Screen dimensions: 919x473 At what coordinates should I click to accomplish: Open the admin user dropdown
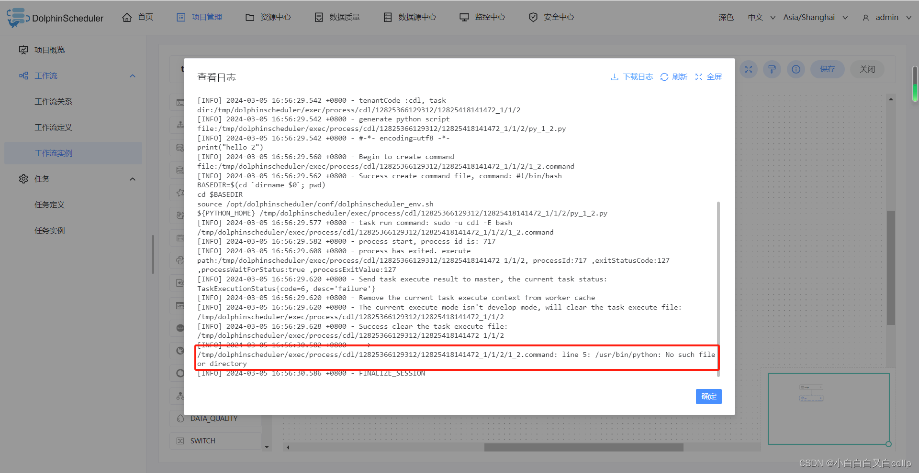pos(887,17)
